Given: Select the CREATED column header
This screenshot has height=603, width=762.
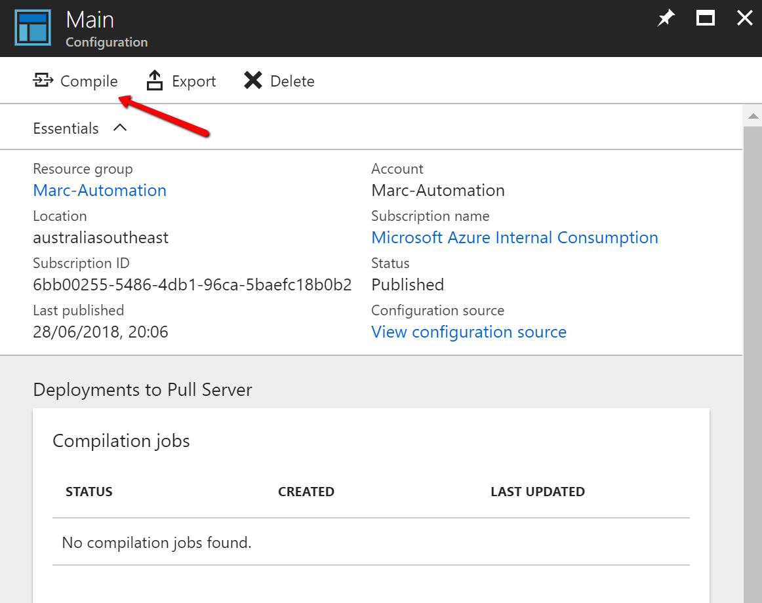Looking at the screenshot, I should [306, 491].
